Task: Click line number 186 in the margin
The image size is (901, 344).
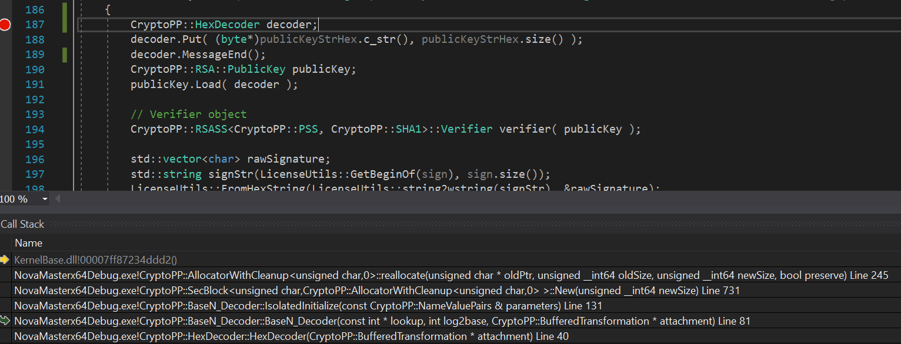Action: pyautogui.click(x=35, y=10)
